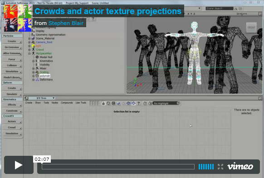The width and height of the screenshot is (264, 178).
Task: Click the refresh icon next to the lock
Action: [108, 103]
